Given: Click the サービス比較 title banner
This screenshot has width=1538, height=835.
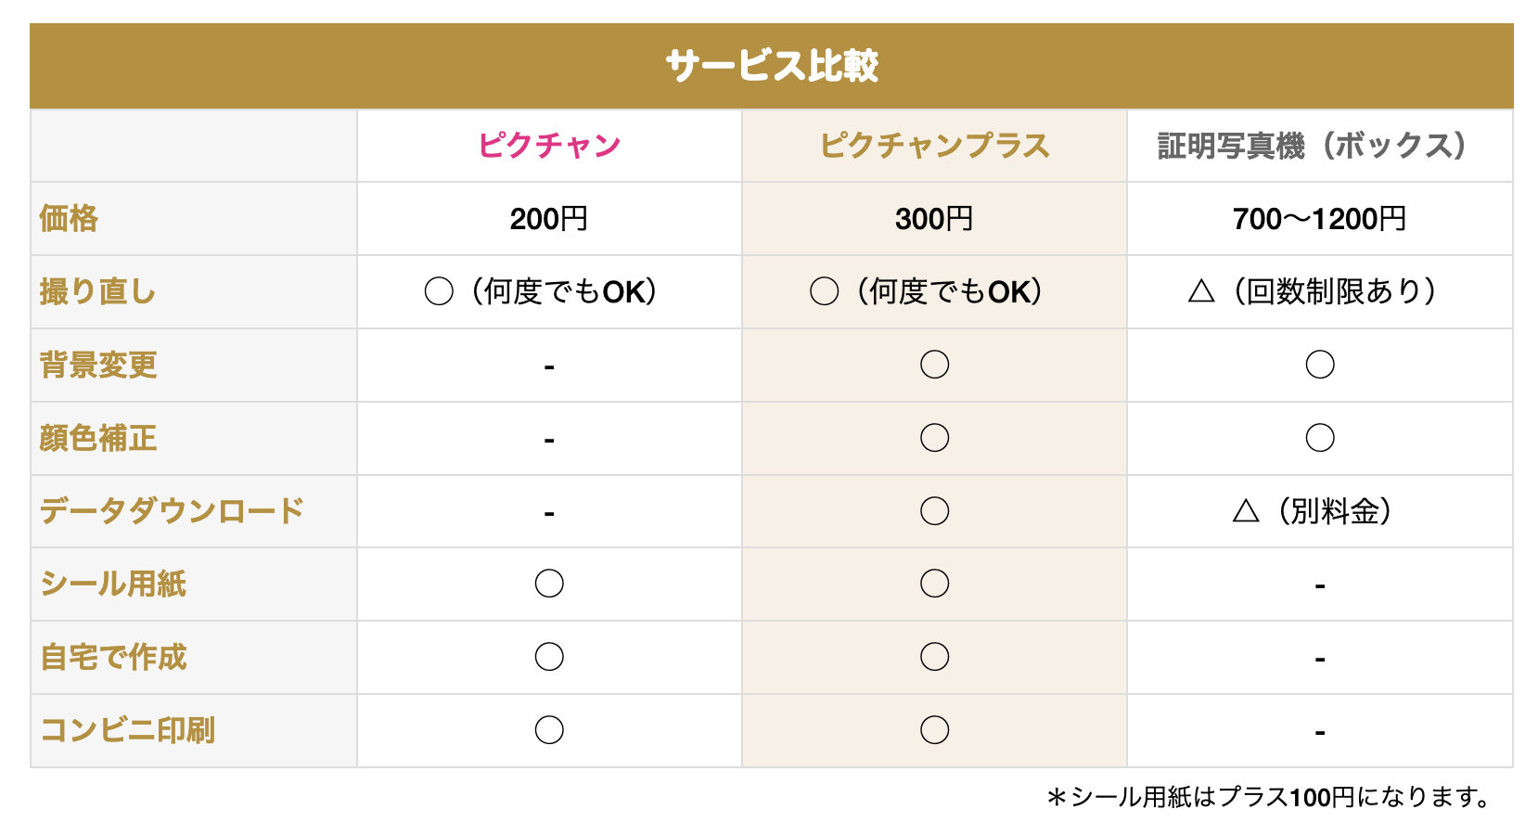Looking at the screenshot, I should pyautogui.click(x=772, y=66).
